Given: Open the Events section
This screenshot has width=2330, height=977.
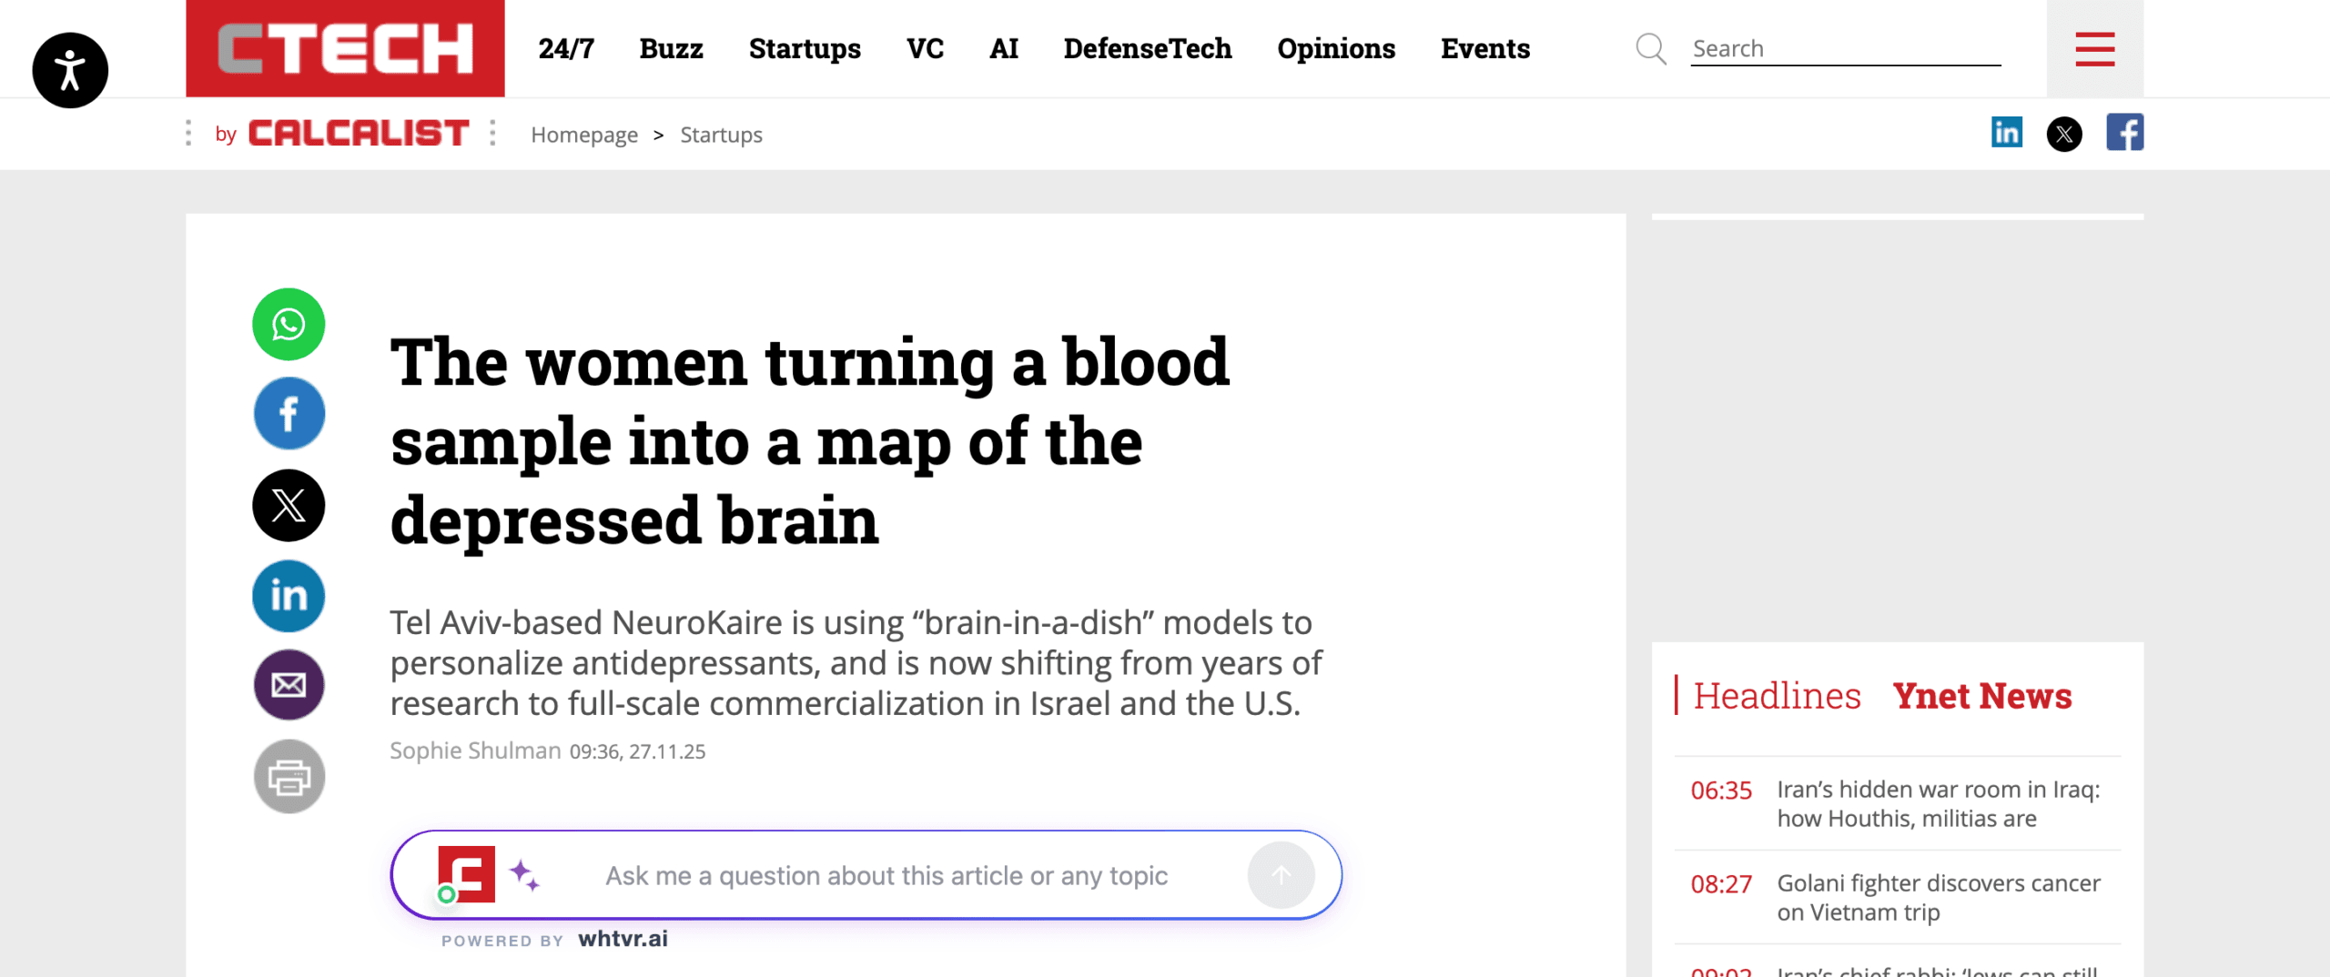Looking at the screenshot, I should 1484,48.
